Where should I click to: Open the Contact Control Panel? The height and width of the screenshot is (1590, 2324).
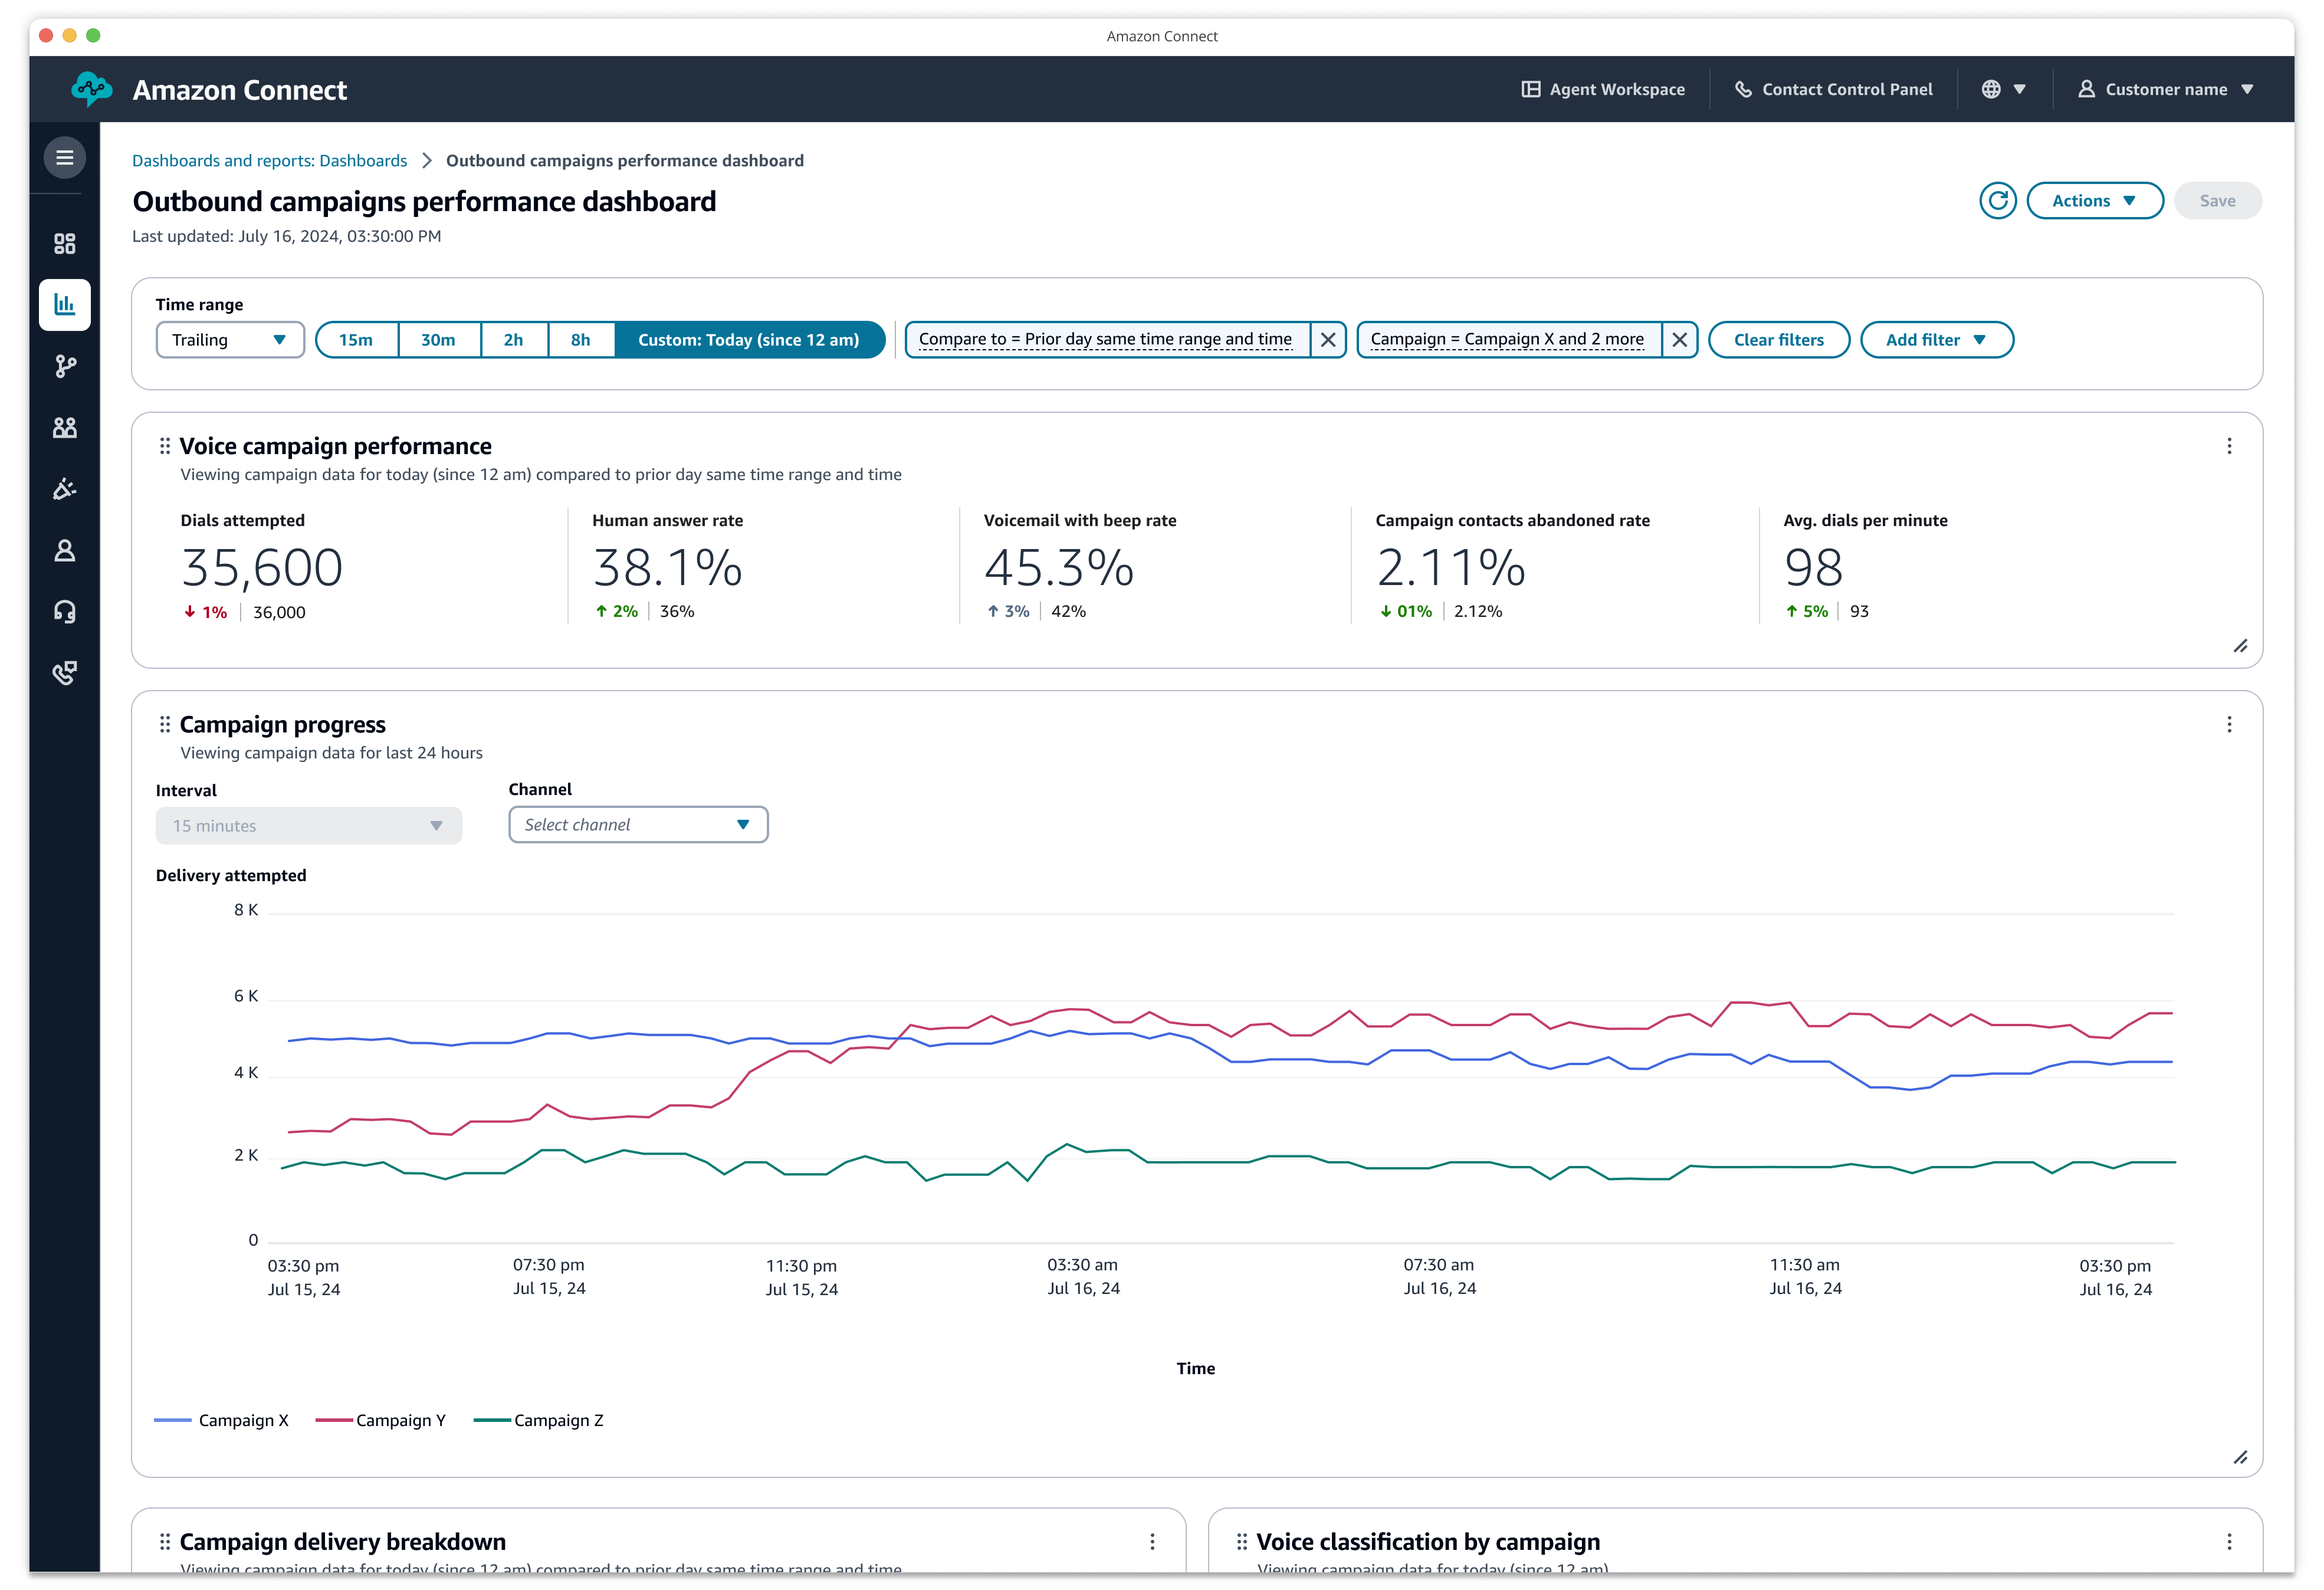pyautogui.click(x=1833, y=88)
